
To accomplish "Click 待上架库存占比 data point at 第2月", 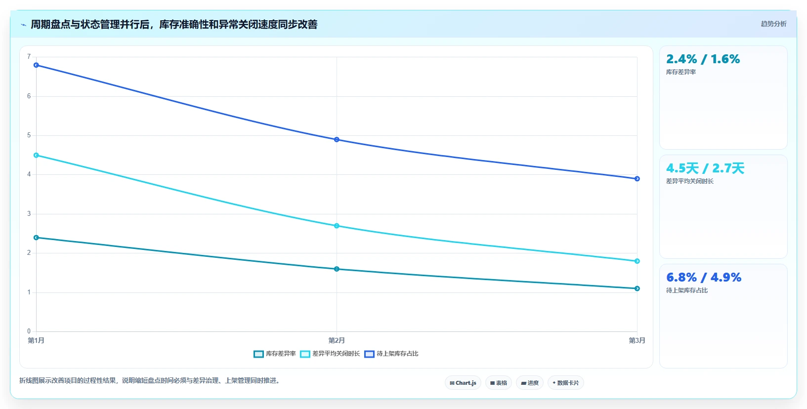I will tap(337, 140).
